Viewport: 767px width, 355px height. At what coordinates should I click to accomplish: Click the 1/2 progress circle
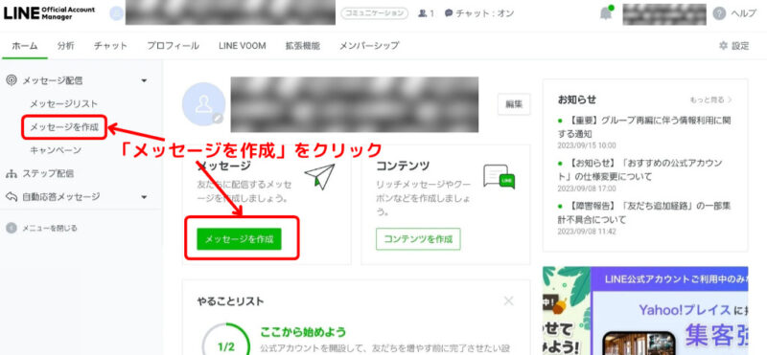226,339
